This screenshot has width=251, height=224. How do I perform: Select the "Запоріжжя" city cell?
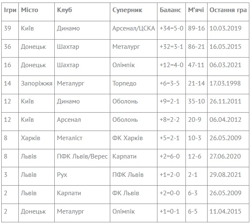37,83
